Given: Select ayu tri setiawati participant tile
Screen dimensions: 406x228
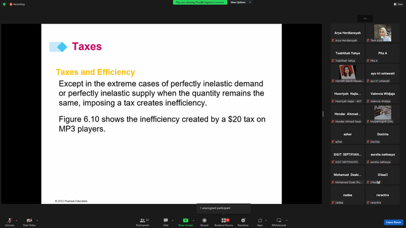Looking at the screenshot, I should click(x=383, y=73).
